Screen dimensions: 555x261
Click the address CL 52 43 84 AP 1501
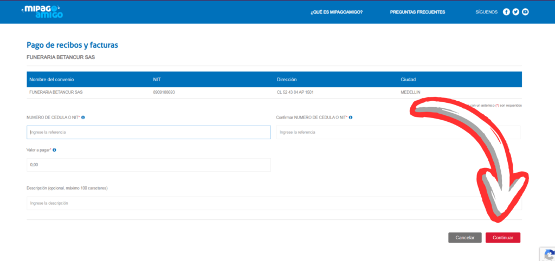pos(295,93)
